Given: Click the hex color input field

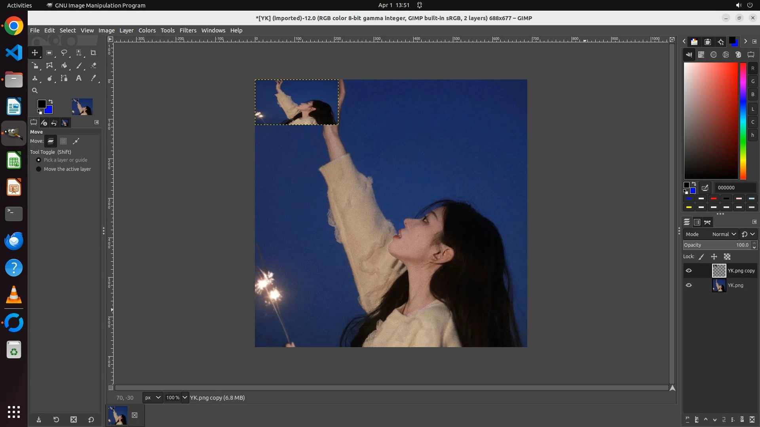Looking at the screenshot, I should 734,188.
